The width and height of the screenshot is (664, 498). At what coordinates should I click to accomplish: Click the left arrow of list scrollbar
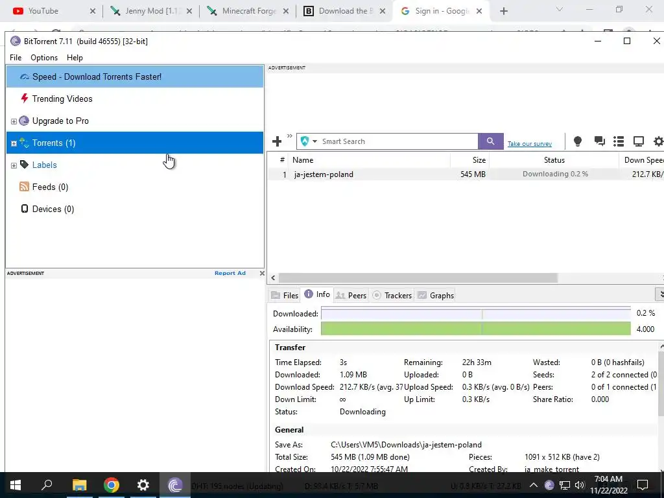coord(273,278)
